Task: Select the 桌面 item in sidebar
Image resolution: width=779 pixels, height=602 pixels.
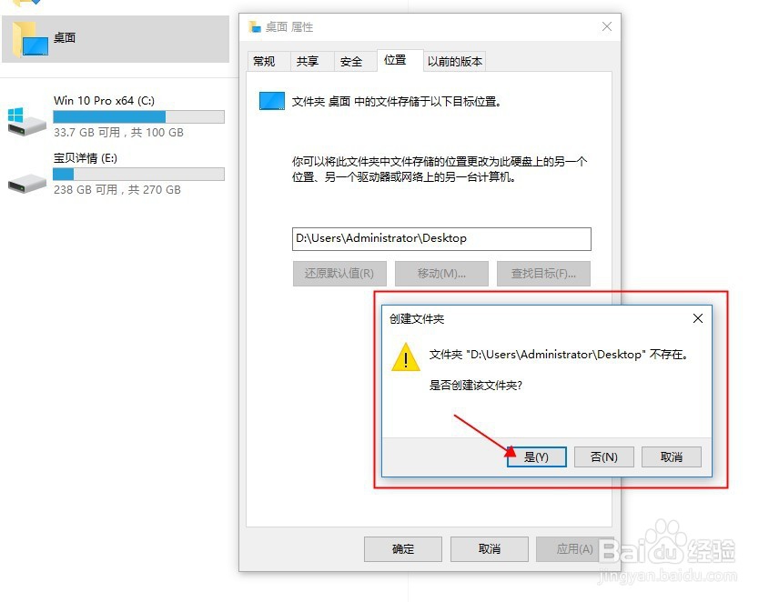Action: (x=116, y=39)
